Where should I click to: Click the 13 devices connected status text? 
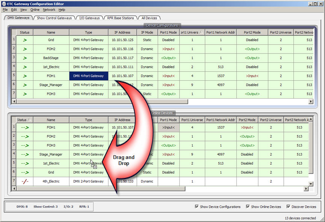point(300,218)
